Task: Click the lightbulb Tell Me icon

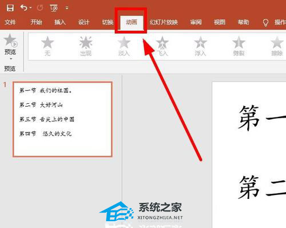Action: coord(265,23)
